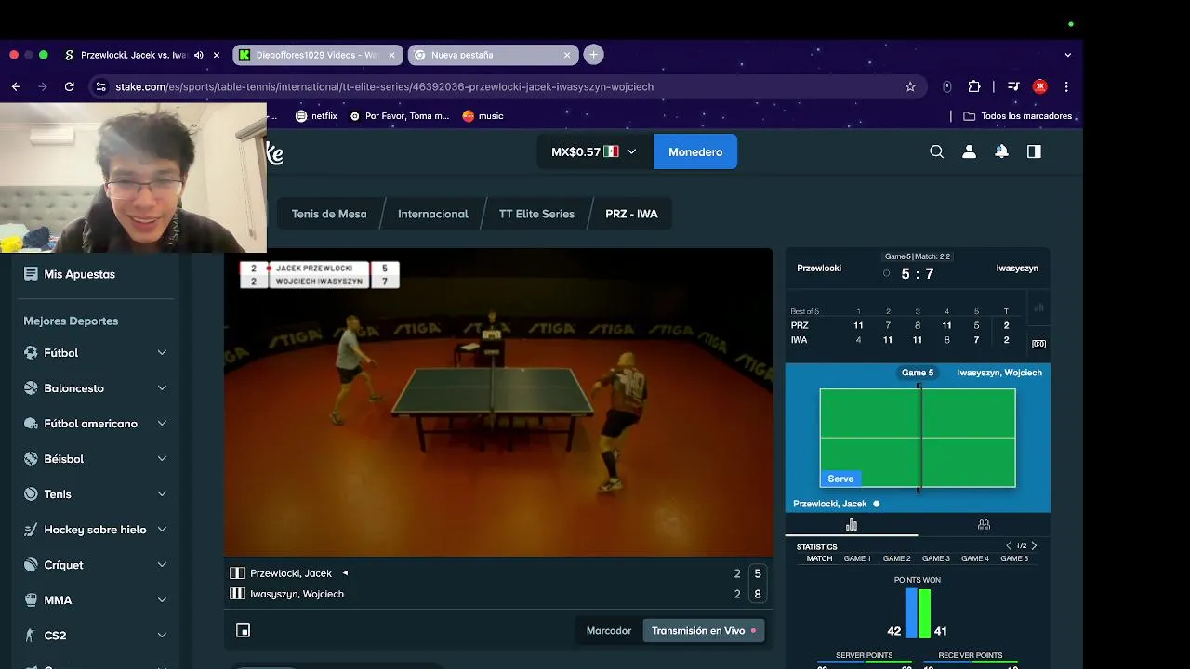Switch to Marcador view

click(x=609, y=631)
